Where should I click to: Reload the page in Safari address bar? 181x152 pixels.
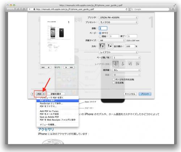click(x=126, y=9)
